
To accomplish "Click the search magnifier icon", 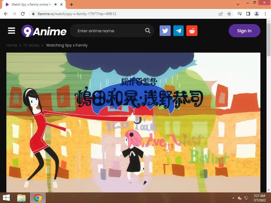I will (x=148, y=31).
